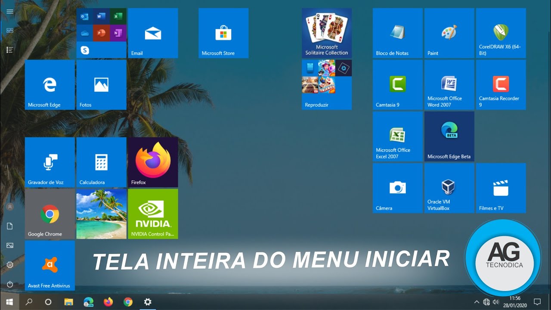Open the Firefox tile
The image size is (551, 310).
(x=153, y=162)
